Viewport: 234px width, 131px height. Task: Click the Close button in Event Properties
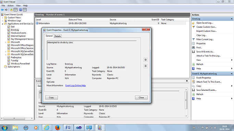[x=141, y=98]
